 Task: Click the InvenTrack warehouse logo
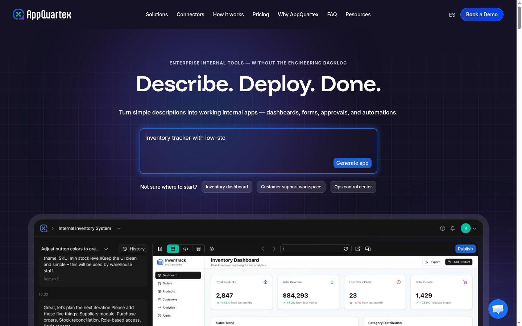(160, 262)
